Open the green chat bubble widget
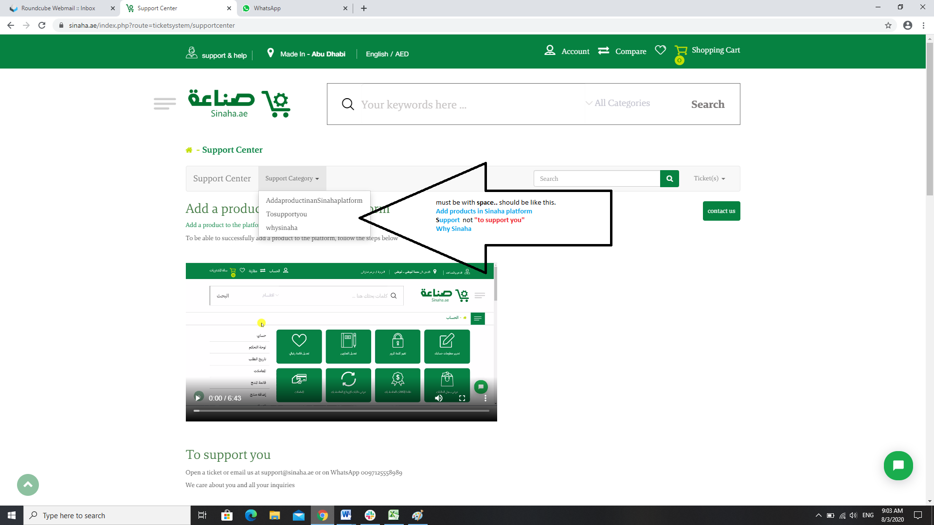The height and width of the screenshot is (525, 934). [898, 465]
